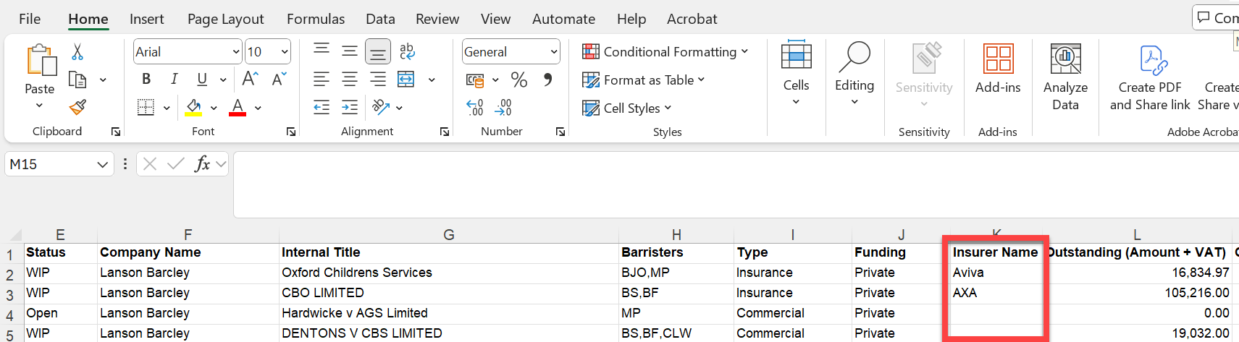This screenshot has width=1239, height=342.
Task: Increase indent icon
Action: point(350,108)
